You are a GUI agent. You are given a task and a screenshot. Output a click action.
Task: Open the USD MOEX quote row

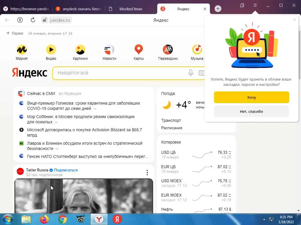pos(196,183)
